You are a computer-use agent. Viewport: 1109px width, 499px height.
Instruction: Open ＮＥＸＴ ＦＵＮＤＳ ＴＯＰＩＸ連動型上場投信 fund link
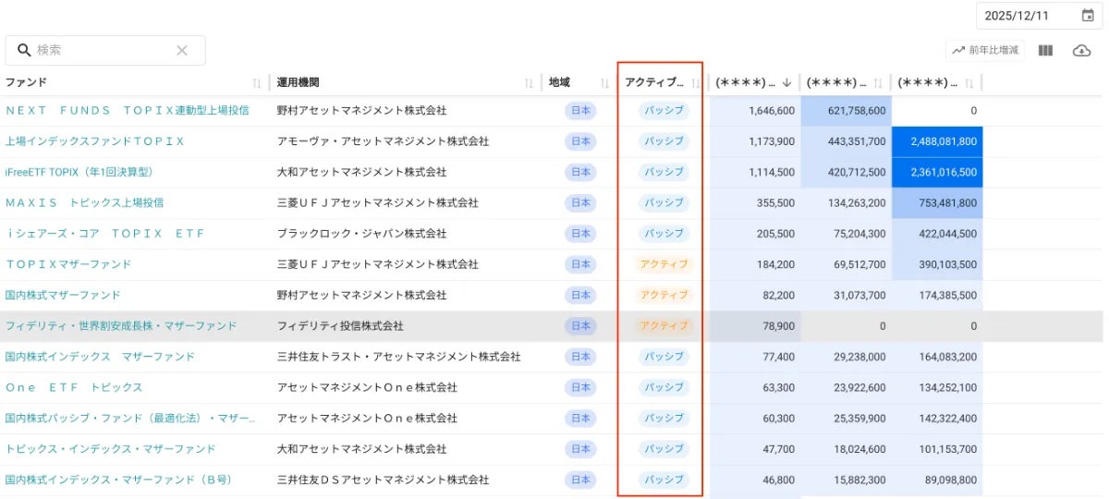tap(127, 111)
